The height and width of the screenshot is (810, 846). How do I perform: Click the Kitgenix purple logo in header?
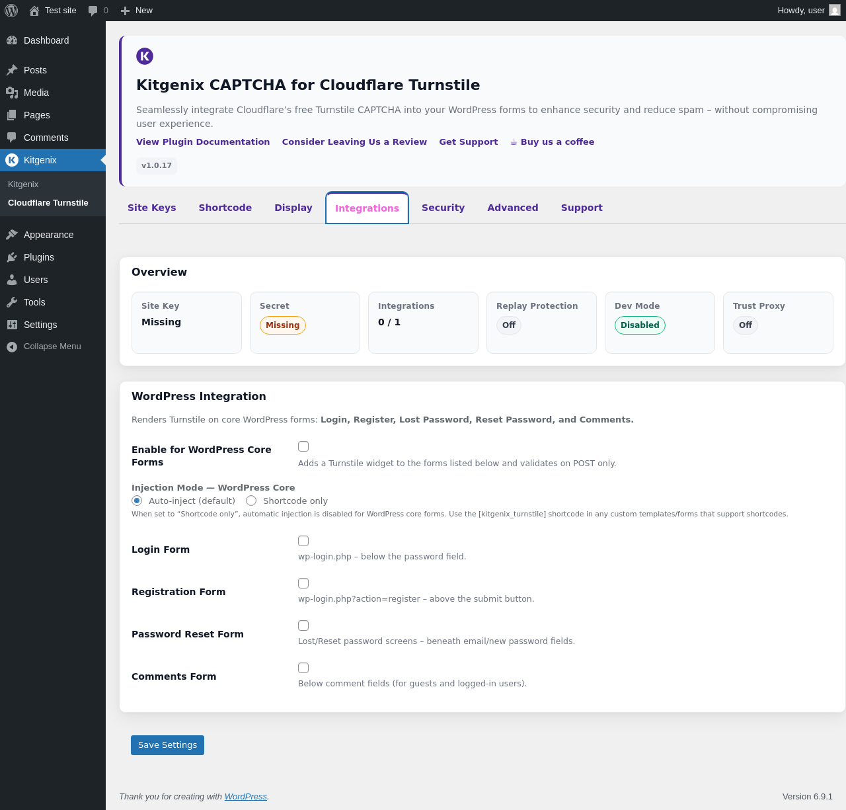145,56
